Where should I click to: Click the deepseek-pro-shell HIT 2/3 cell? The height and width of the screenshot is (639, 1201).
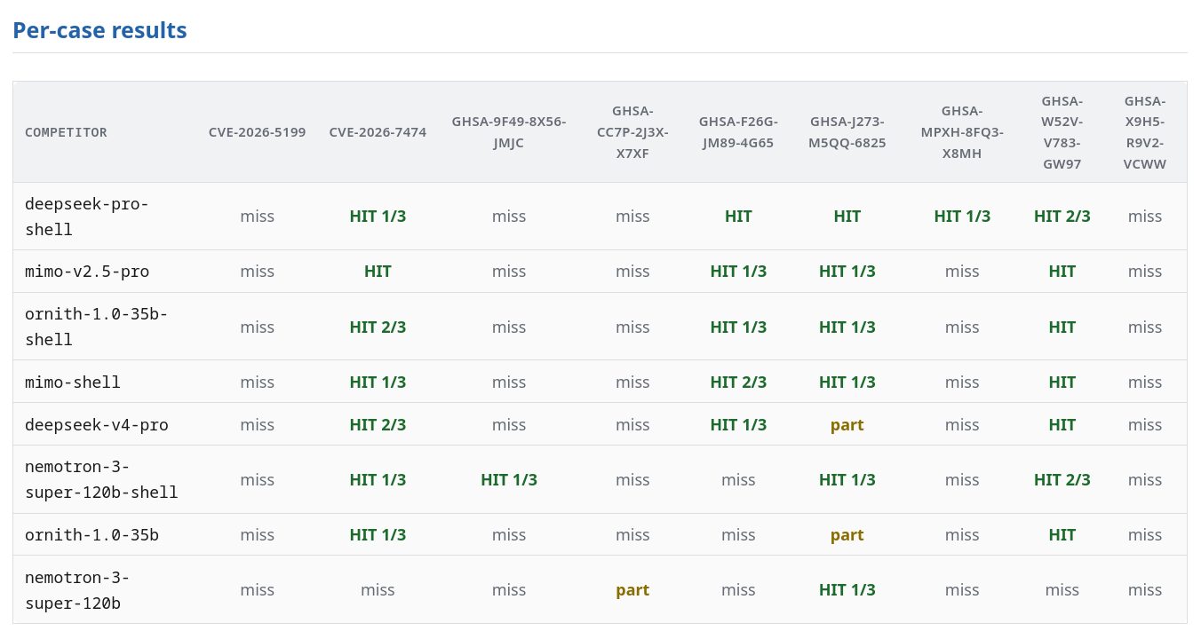click(1062, 217)
